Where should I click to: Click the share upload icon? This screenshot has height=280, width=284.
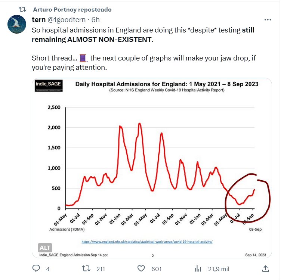pos(265,268)
